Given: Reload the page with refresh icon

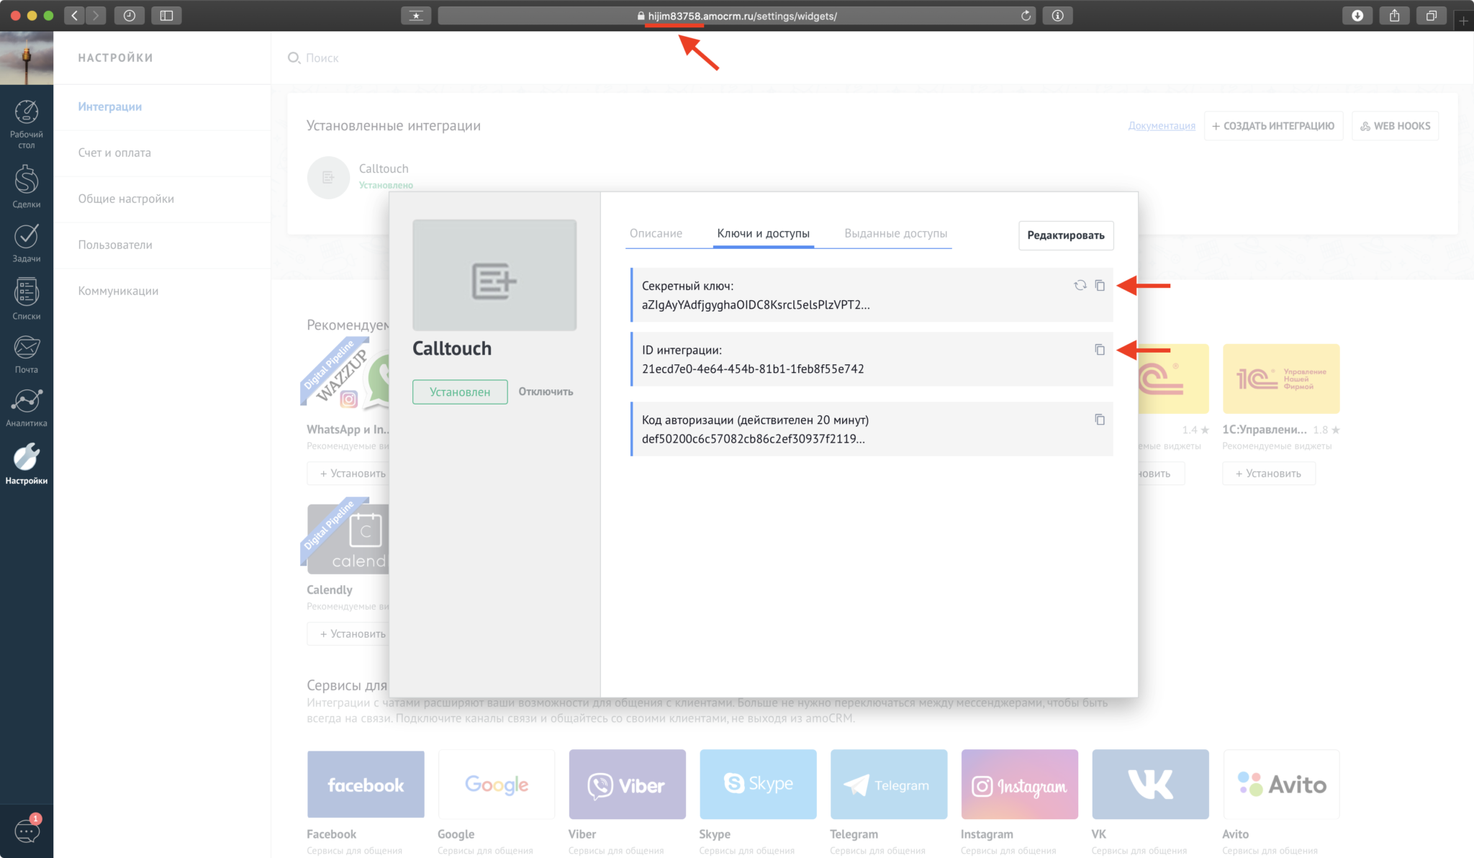Looking at the screenshot, I should [x=1026, y=15].
